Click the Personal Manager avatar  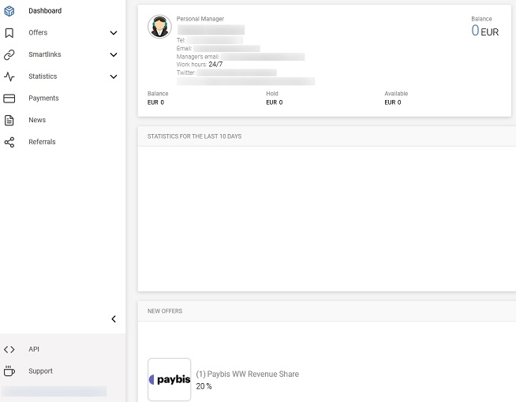tap(159, 27)
